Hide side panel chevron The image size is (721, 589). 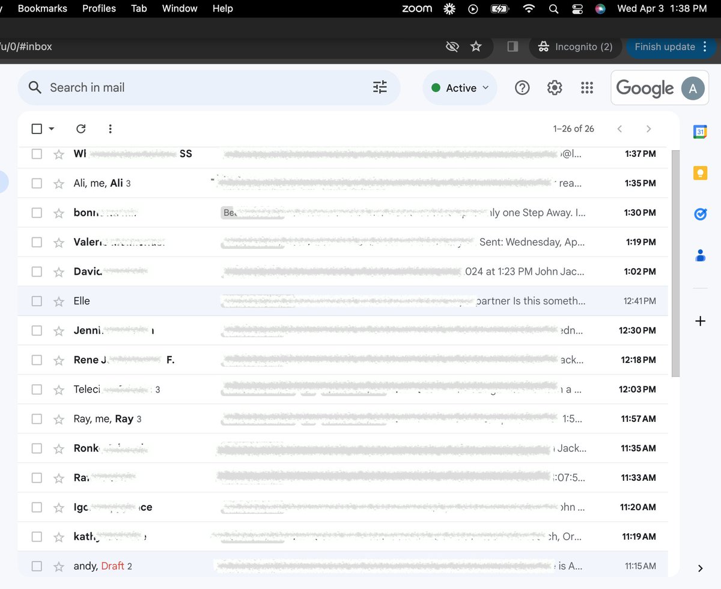coord(700,568)
